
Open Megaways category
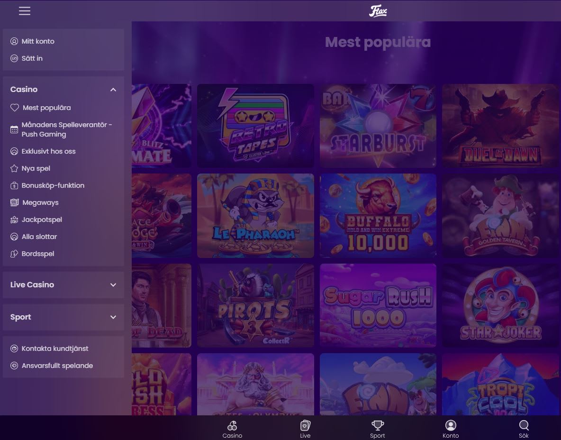point(40,202)
